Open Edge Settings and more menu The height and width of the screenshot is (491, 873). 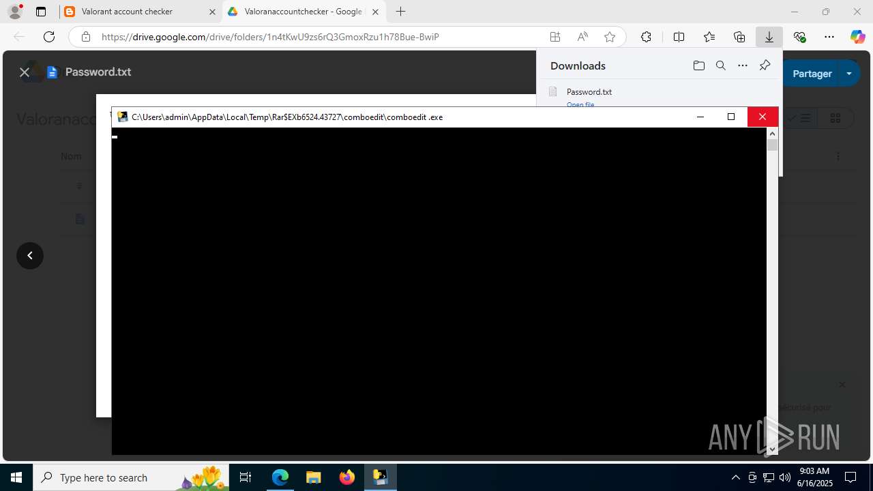click(x=829, y=37)
